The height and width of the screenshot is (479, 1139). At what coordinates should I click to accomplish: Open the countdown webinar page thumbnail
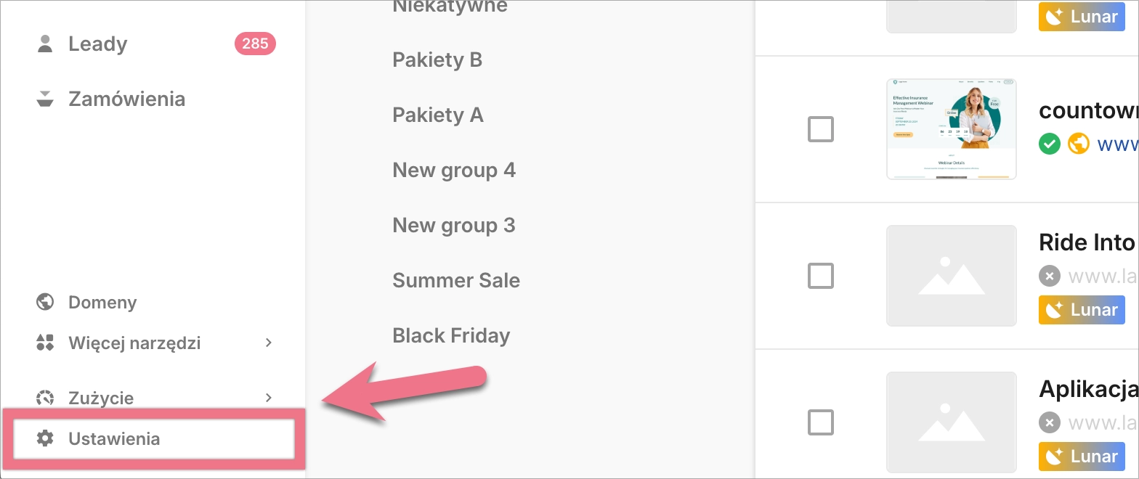click(x=952, y=129)
